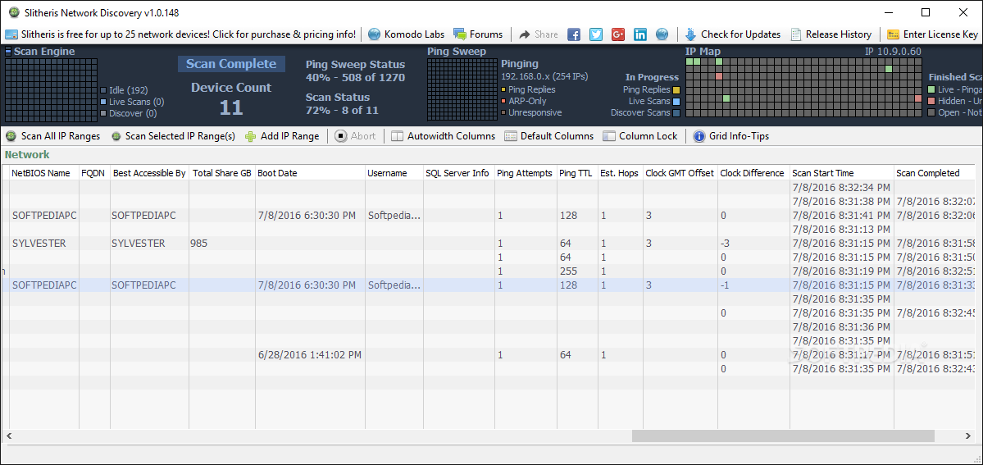This screenshot has height=465, width=983.
Task: Collapse the Scan Engine panel
Action: point(9,52)
